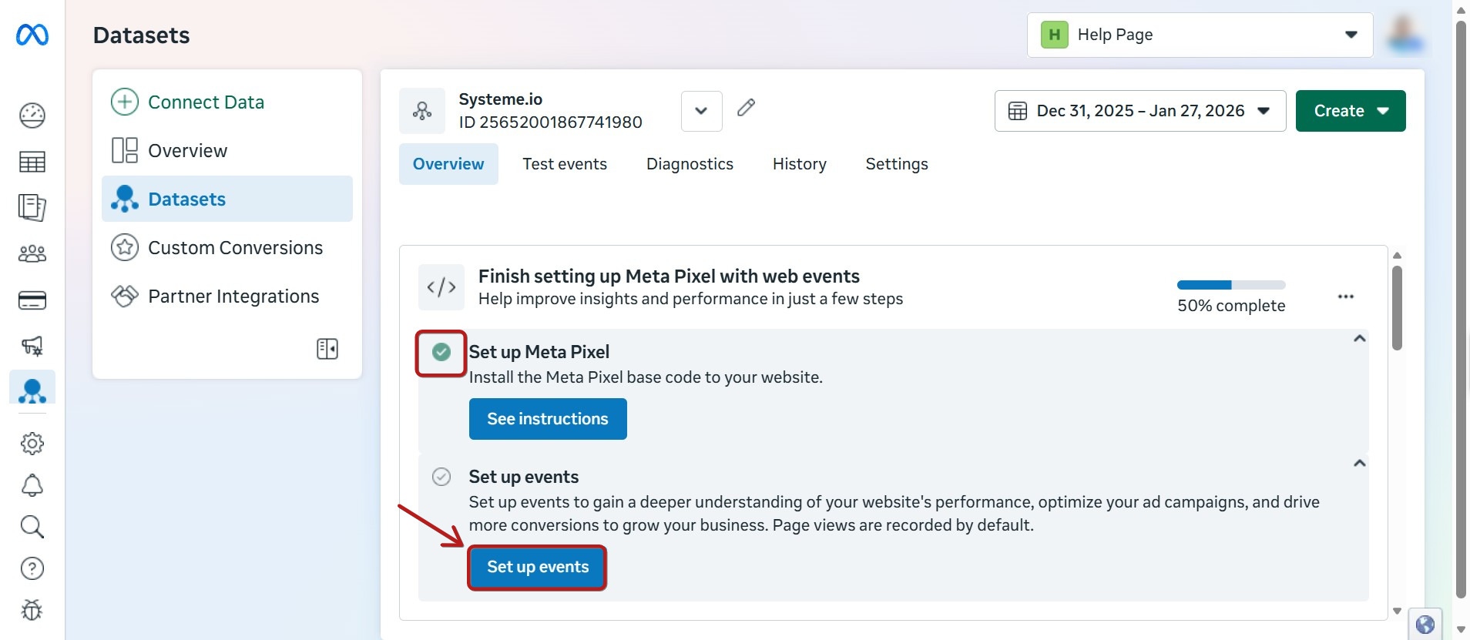Open the account overview gauge icon
1470x640 pixels.
click(x=32, y=116)
